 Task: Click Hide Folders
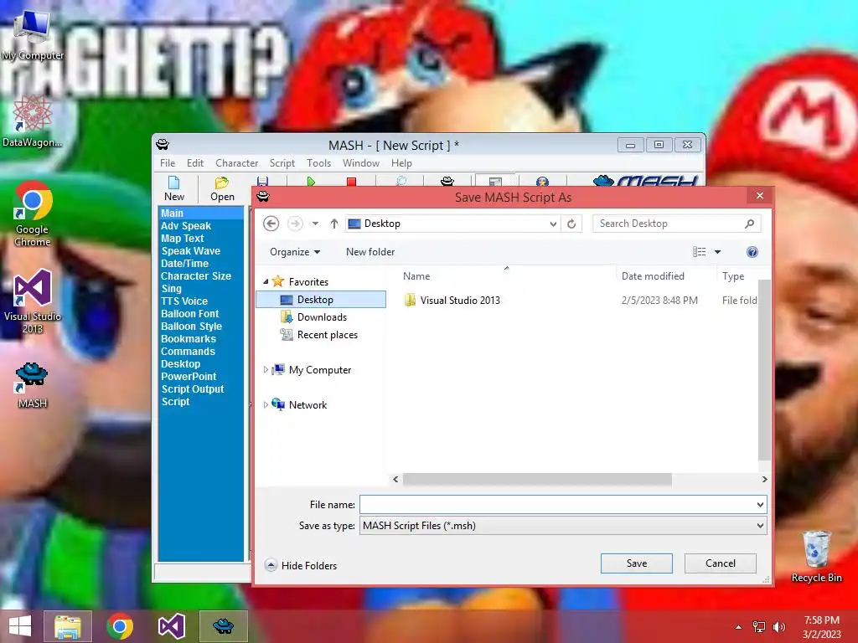tap(301, 565)
